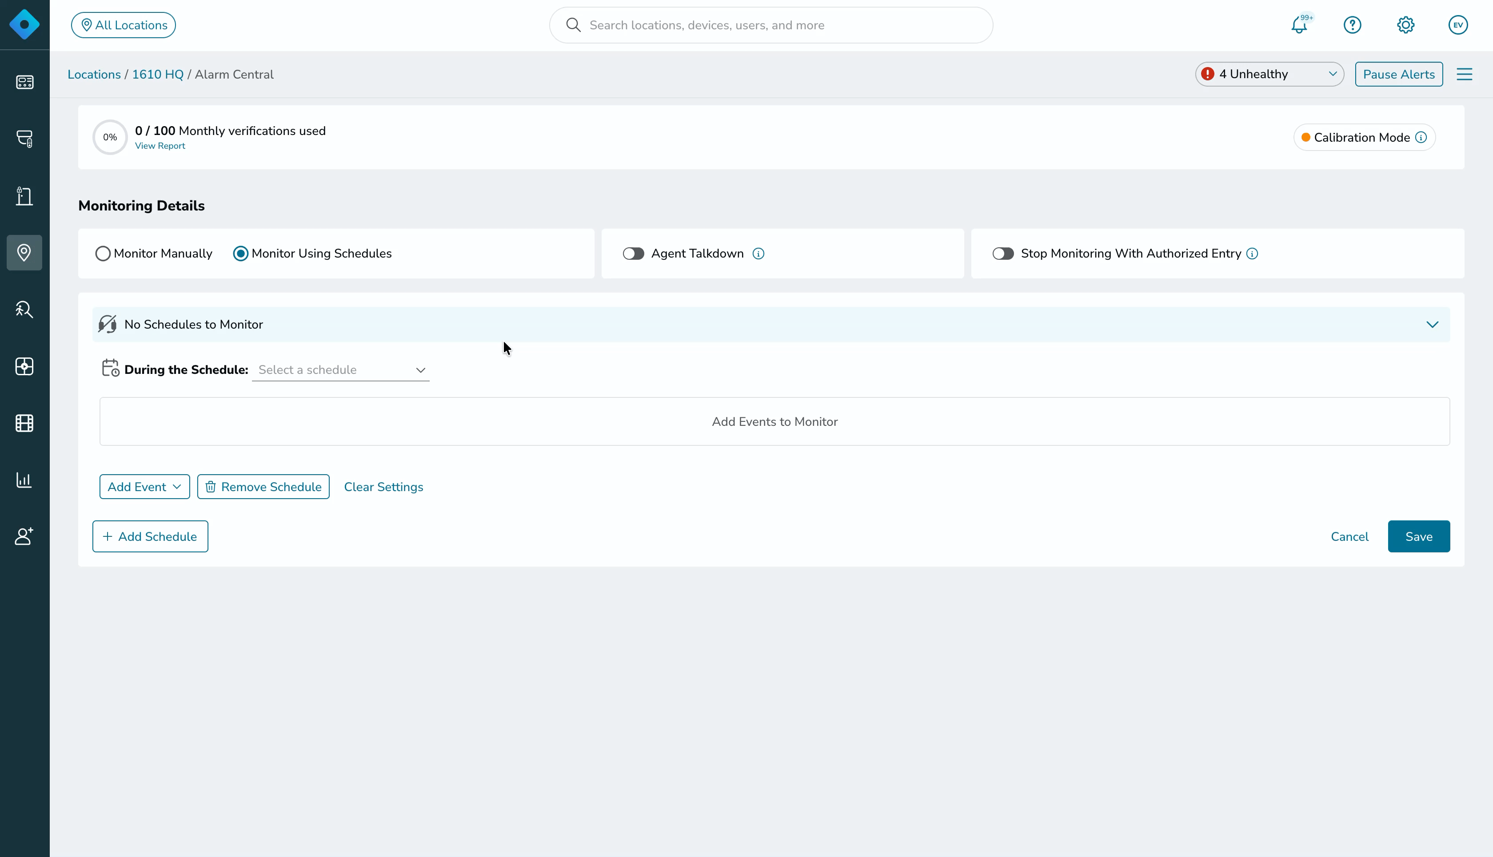Collapse the No Schedules to Monitor section

(x=1432, y=325)
